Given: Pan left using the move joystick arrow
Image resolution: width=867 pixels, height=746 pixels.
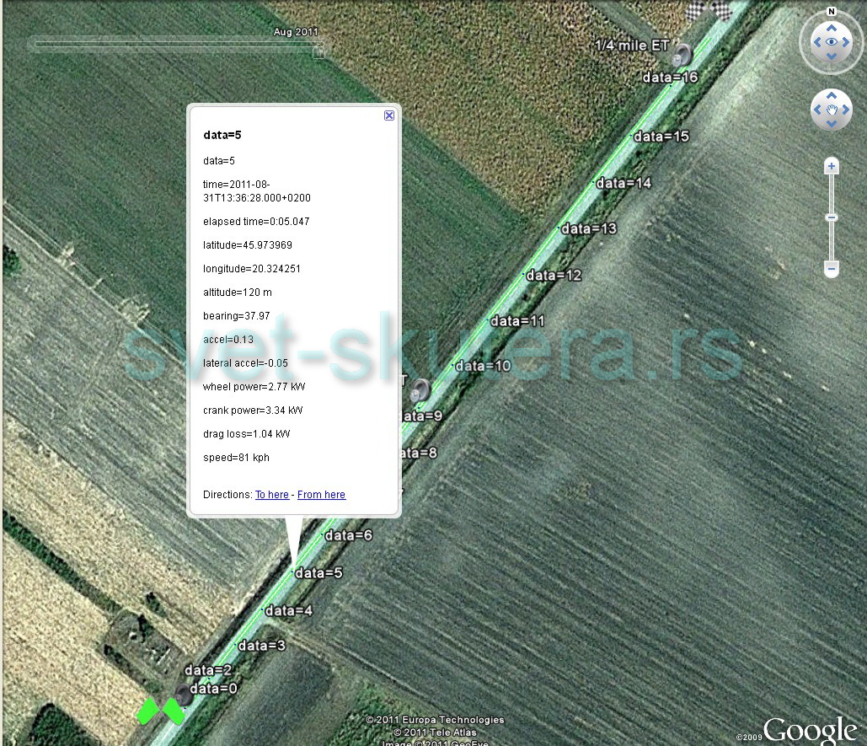Looking at the screenshot, I should click(x=817, y=110).
